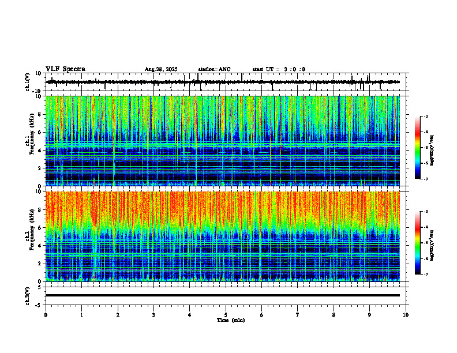Click the 6 kHz tick on ch.2 spectrogram
This screenshot has height=353, width=457.
click(40, 228)
